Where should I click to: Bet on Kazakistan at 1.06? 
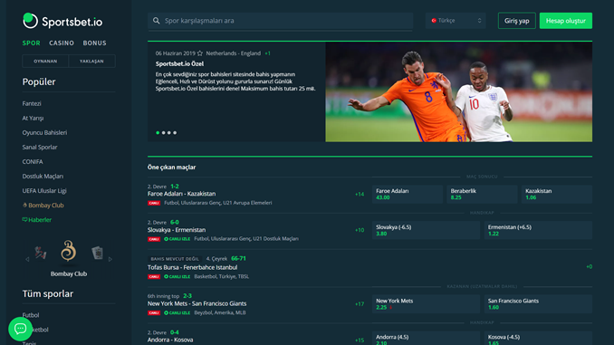click(x=557, y=195)
